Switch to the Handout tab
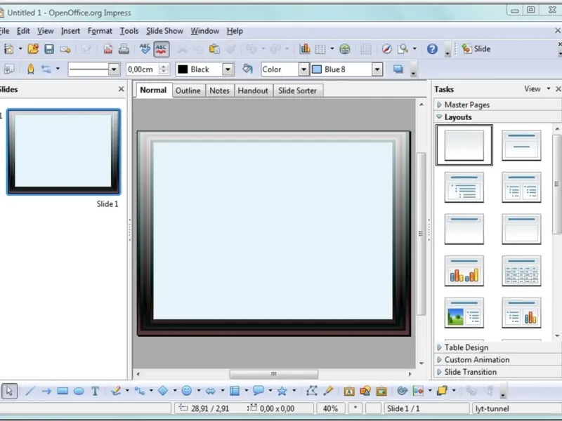This screenshot has height=421, width=562. 253,91
